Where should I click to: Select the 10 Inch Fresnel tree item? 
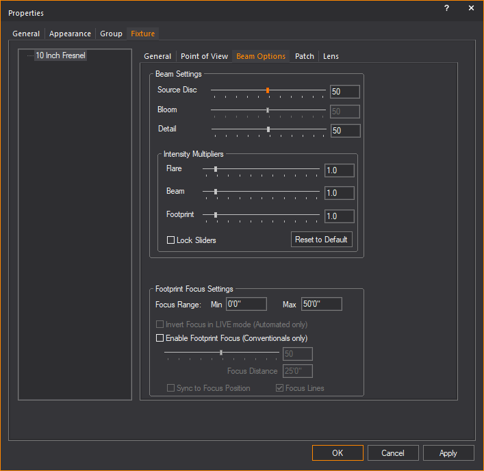point(60,55)
